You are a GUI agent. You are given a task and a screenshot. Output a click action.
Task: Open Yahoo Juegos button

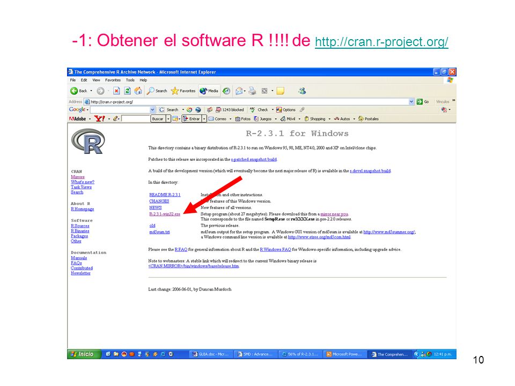click(x=263, y=119)
